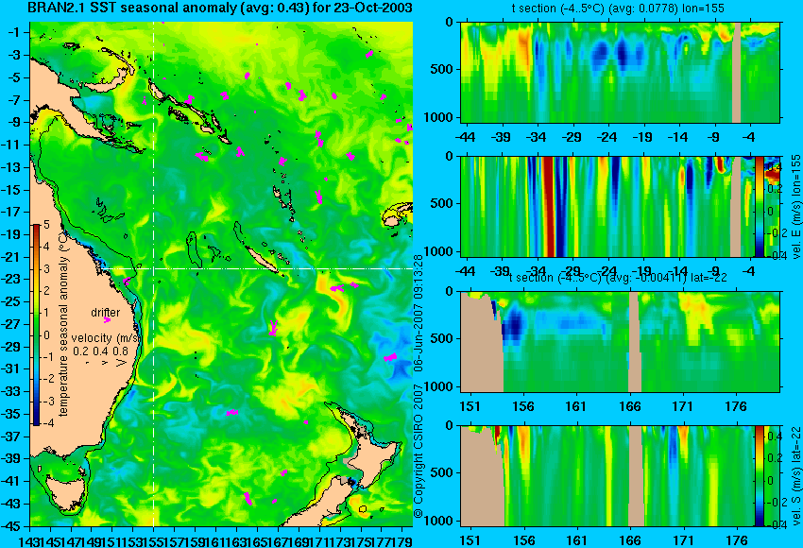Select the 't section ... lon=155' panel title

click(618, 9)
